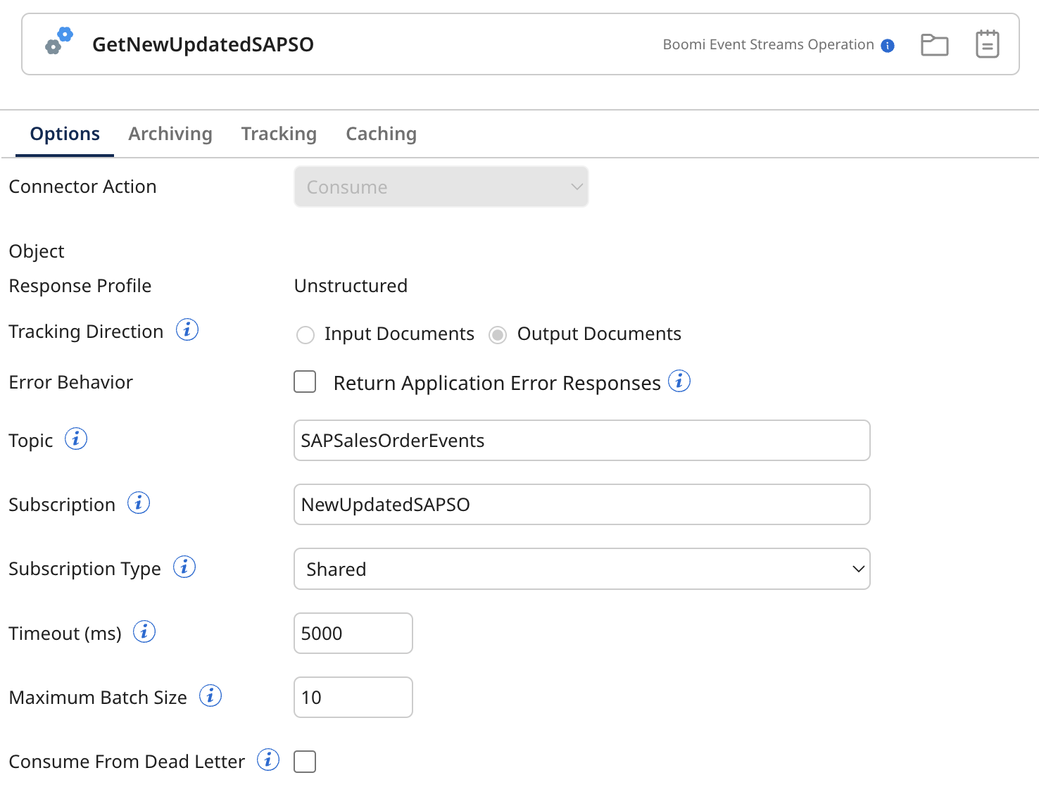Click the info icon next to Boomi Event Streams Operation
The height and width of the screenshot is (787, 1039).
tap(888, 44)
